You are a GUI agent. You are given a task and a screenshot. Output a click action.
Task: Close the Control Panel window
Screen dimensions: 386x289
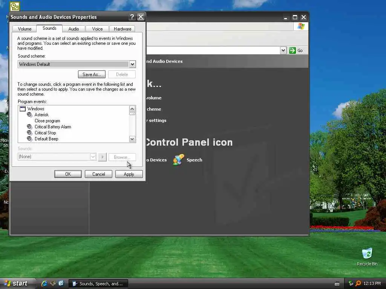(x=304, y=17)
